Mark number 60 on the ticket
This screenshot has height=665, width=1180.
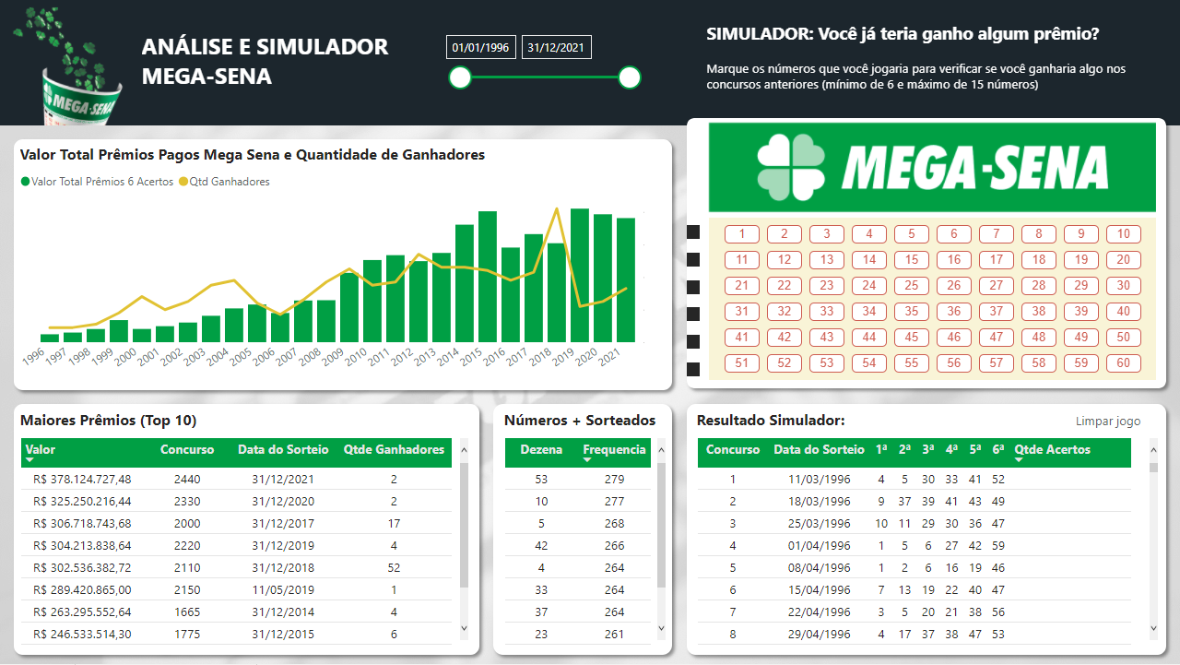(1124, 363)
